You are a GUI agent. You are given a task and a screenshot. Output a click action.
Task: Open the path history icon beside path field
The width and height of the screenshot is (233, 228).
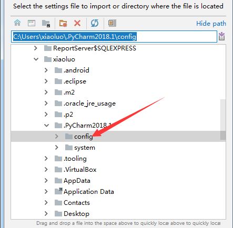[x=222, y=36]
